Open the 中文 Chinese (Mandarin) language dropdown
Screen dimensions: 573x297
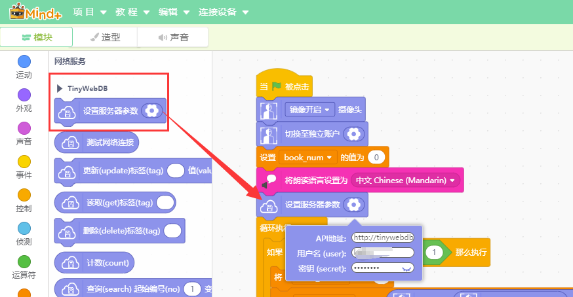tap(405, 181)
